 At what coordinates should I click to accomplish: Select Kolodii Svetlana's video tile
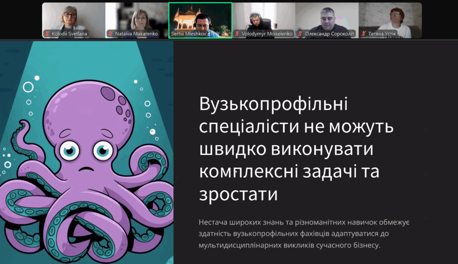(73, 18)
